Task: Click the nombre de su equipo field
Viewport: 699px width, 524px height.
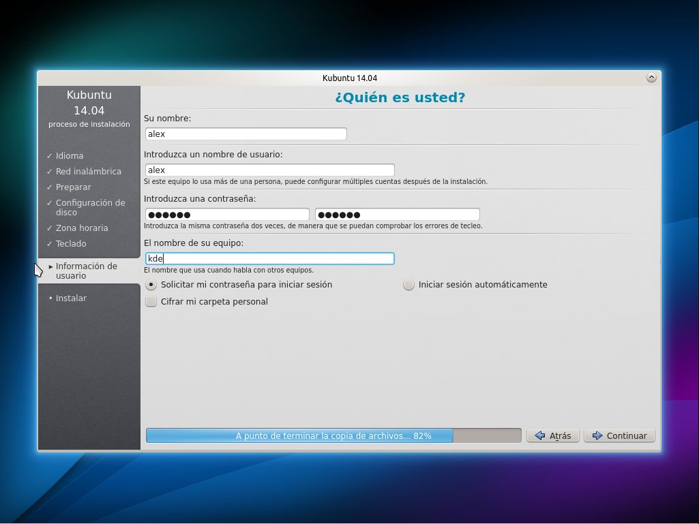Action: coord(269,258)
